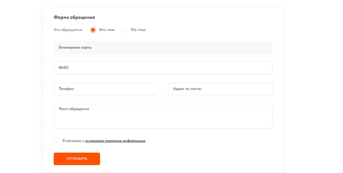Click the ОТПРАВИТЬ button
Screen dimensions: 343x173
77,159
